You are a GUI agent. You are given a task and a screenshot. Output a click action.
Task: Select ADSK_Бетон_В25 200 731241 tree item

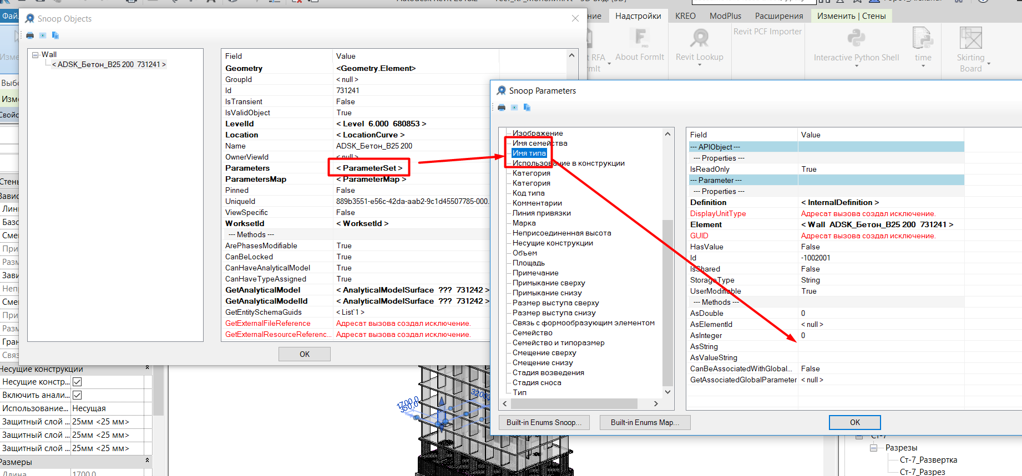(x=109, y=64)
